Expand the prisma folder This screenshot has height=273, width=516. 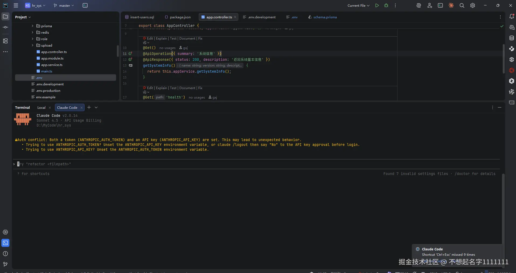point(33,26)
